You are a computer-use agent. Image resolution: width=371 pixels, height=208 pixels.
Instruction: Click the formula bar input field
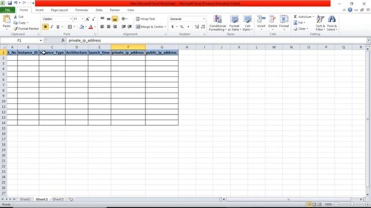(x=216, y=40)
